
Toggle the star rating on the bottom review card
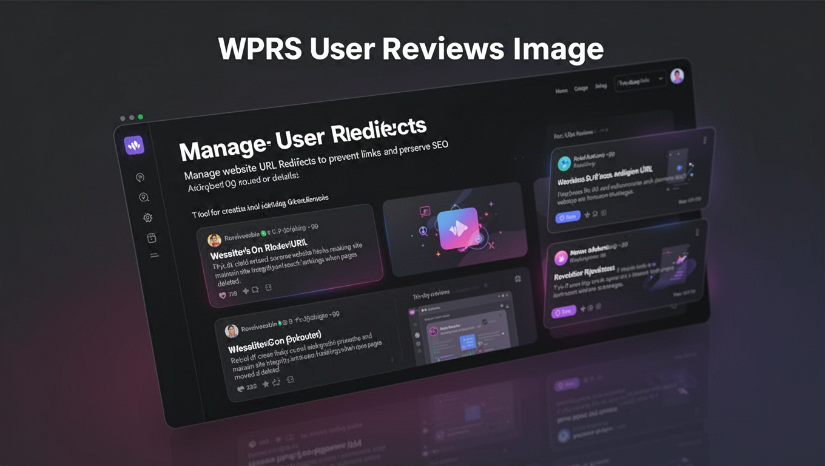pos(265,384)
